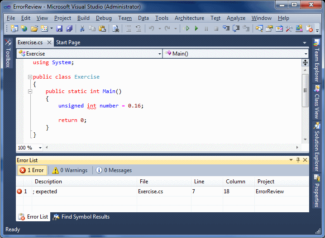
Task: Switch to Find Symbol Results tab
Action: [81, 217]
